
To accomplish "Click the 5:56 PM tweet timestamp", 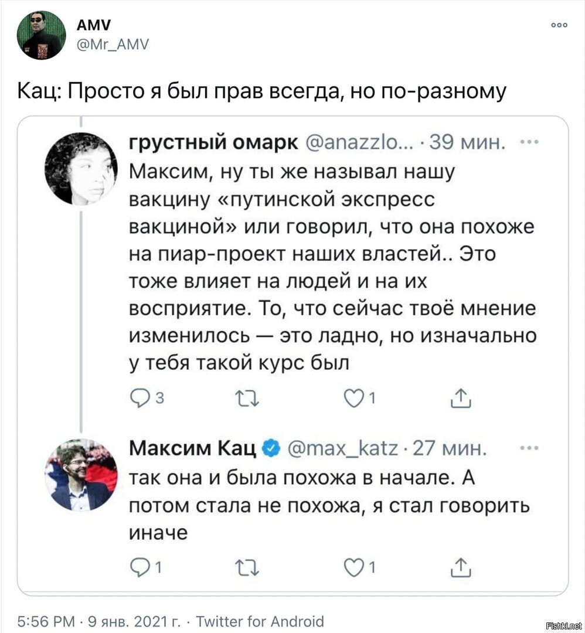I will [x=46, y=621].
